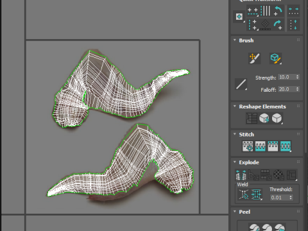Flatten by smoothing group icon
The image size is (308, 231).
point(266,175)
